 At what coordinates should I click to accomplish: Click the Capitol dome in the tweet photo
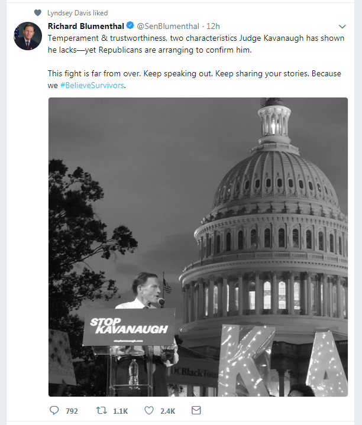[x=272, y=177]
